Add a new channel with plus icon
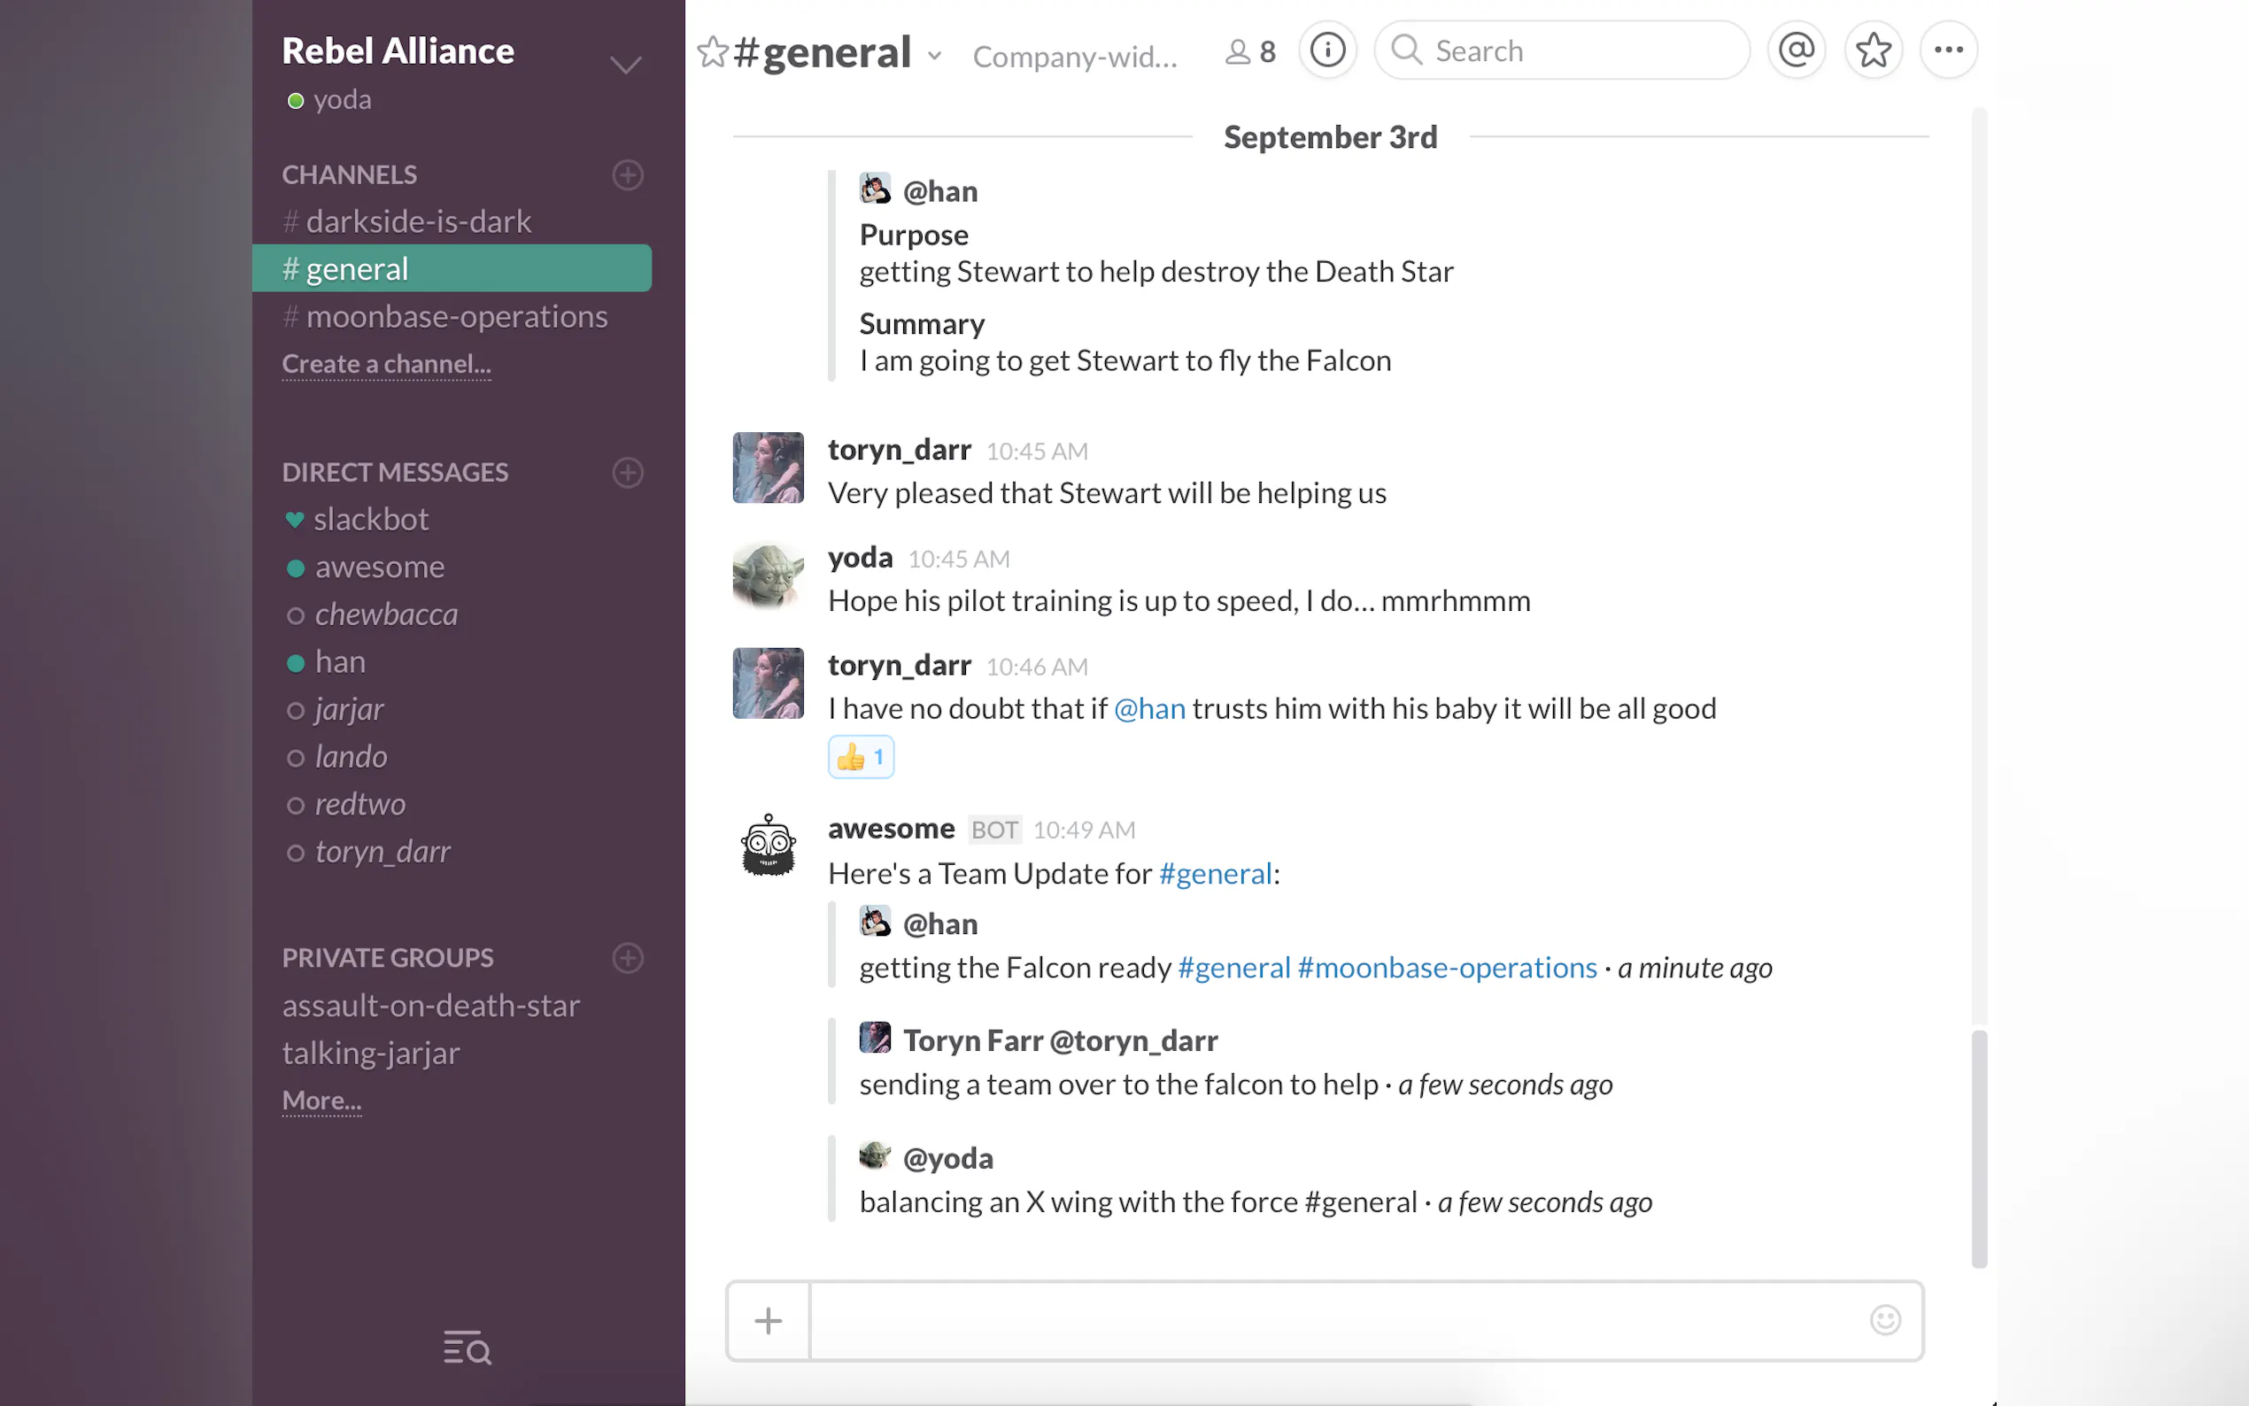This screenshot has height=1406, width=2249. click(629, 174)
